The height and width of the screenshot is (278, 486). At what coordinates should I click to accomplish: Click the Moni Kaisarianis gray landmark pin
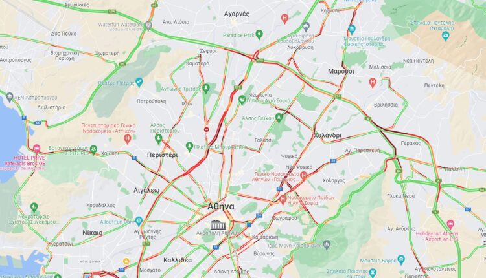coord(327,245)
